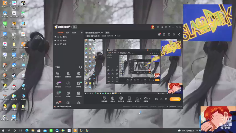Open the feedback message icon in title bar
The image size is (236, 133).
[x=158, y=27]
